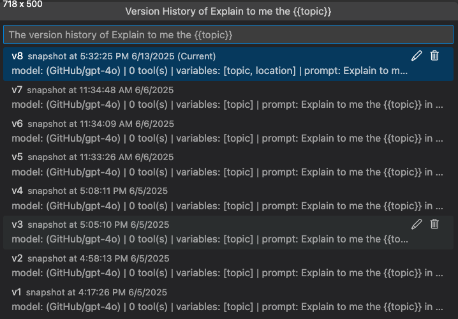Click the v7 model details line
458x319 pixels.
[226, 104]
